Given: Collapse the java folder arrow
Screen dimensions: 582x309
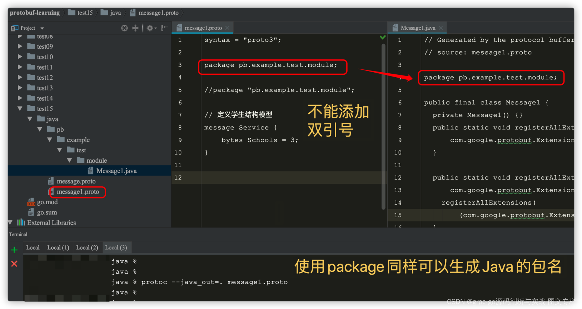Looking at the screenshot, I should point(30,119).
